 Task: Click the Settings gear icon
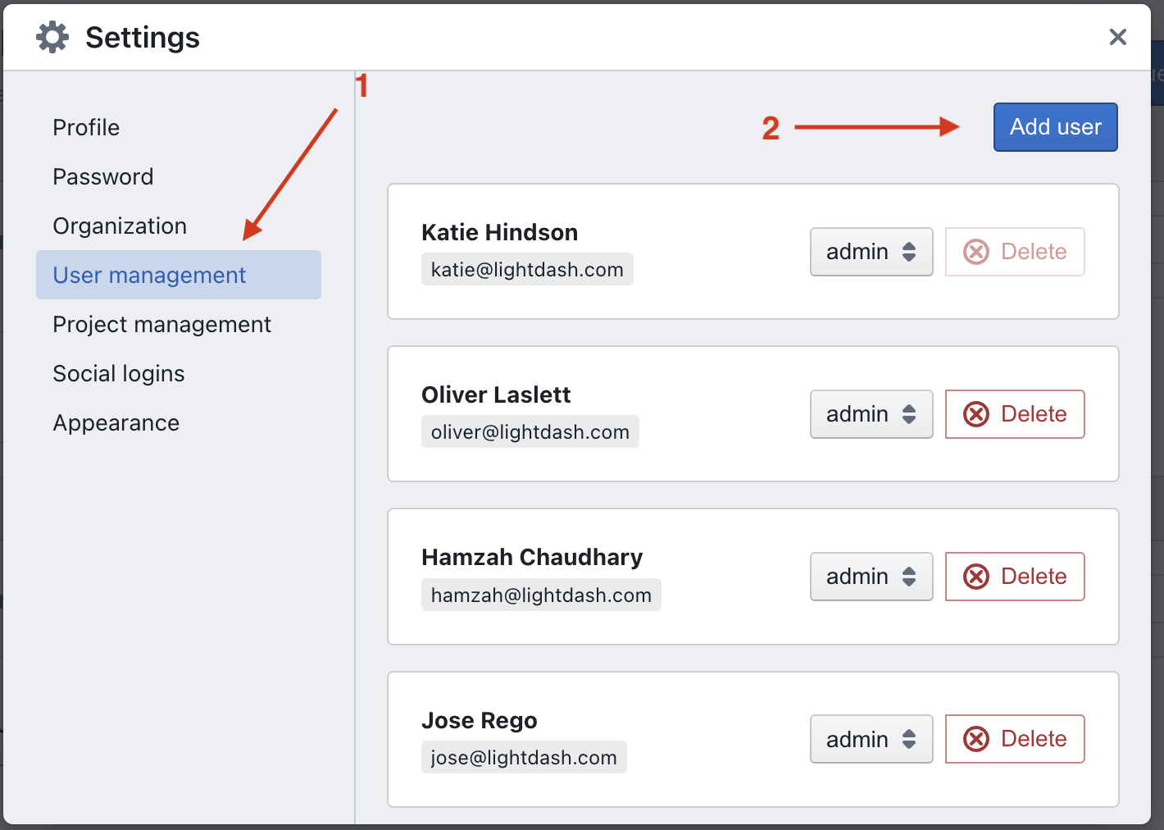(52, 38)
